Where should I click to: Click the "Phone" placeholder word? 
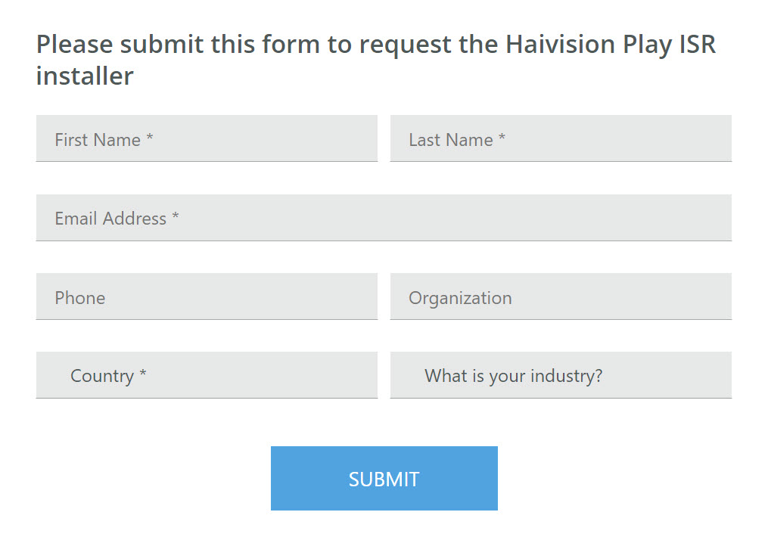(79, 297)
